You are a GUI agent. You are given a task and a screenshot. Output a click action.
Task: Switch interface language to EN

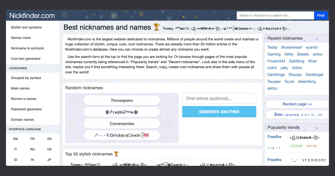(15, 139)
